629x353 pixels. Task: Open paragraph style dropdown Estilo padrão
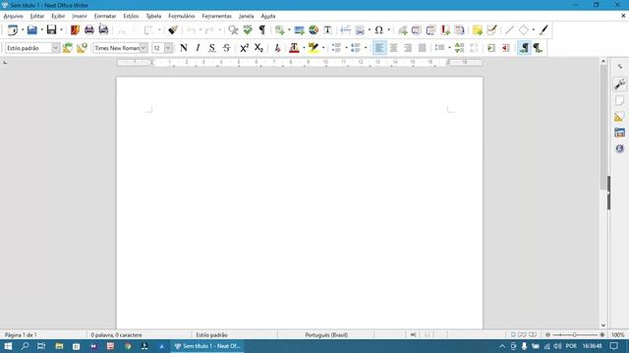(56, 48)
